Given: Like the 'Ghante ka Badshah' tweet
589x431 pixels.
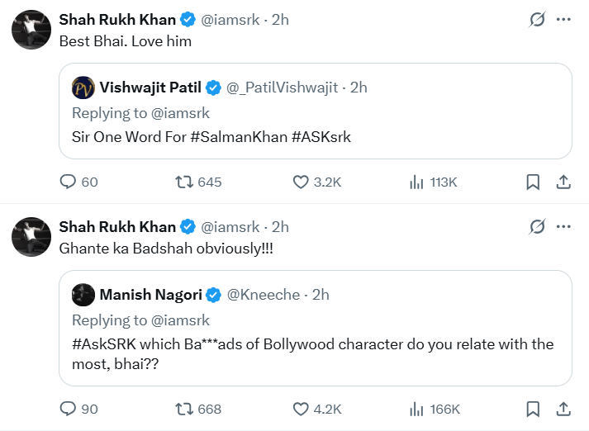Looking at the screenshot, I should point(302,409).
